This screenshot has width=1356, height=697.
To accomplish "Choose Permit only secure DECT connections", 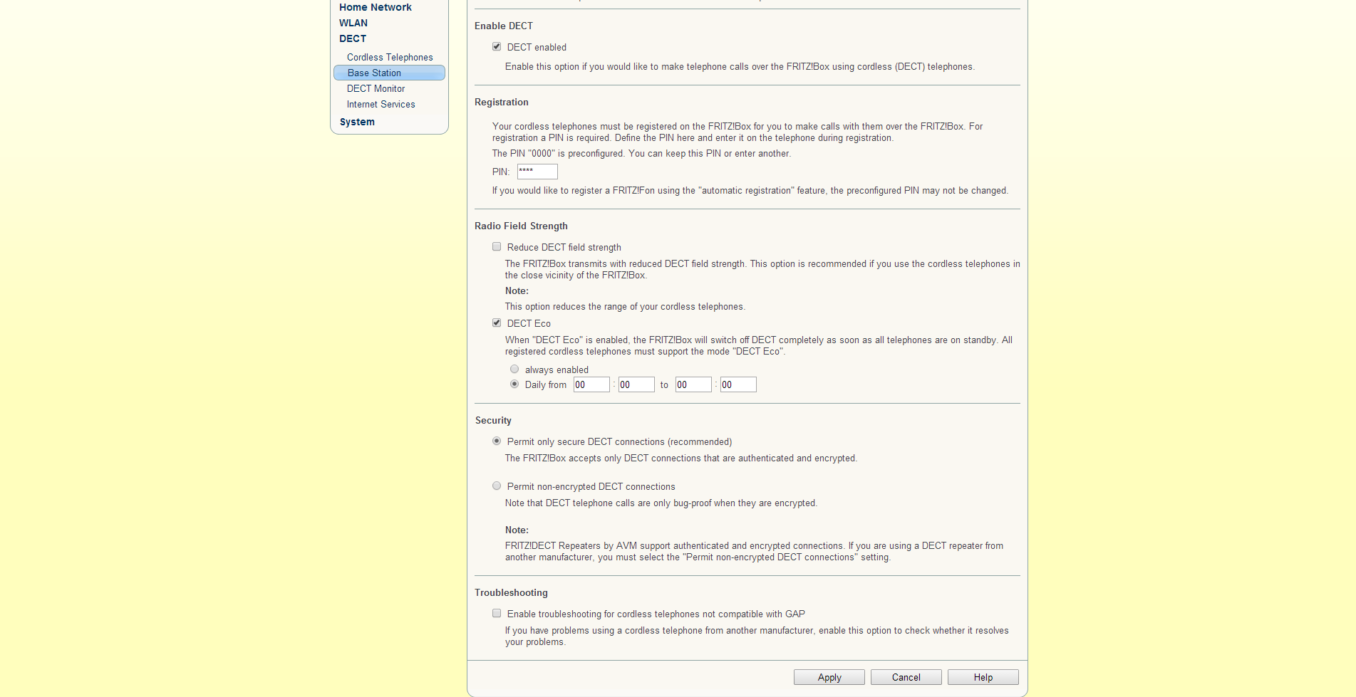I will [497, 441].
